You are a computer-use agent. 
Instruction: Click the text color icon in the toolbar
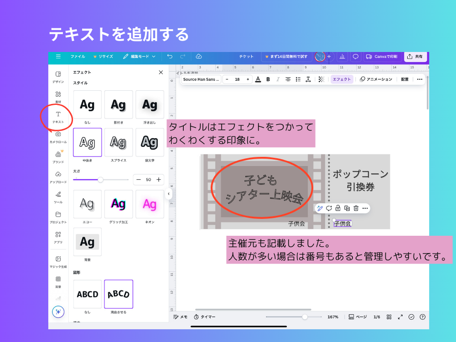pos(259,79)
